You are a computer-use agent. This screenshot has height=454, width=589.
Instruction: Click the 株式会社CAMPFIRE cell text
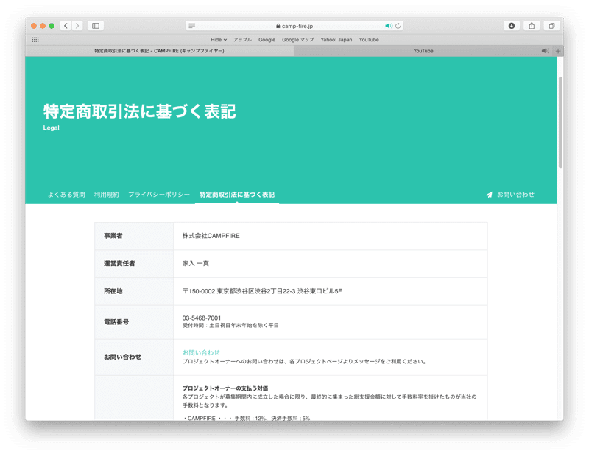click(x=211, y=236)
